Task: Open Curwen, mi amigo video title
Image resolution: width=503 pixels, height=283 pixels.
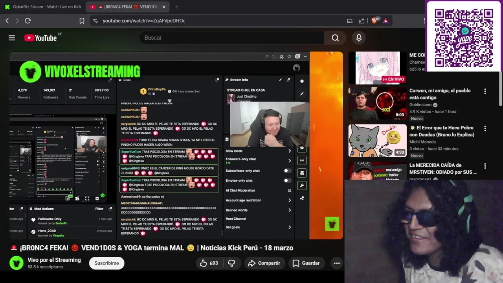Action: tap(440, 94)
